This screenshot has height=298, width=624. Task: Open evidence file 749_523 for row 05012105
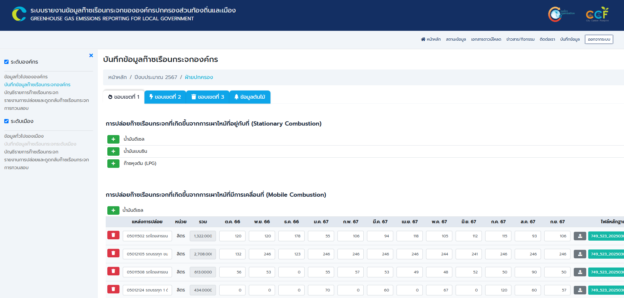[x=606, y=254]
